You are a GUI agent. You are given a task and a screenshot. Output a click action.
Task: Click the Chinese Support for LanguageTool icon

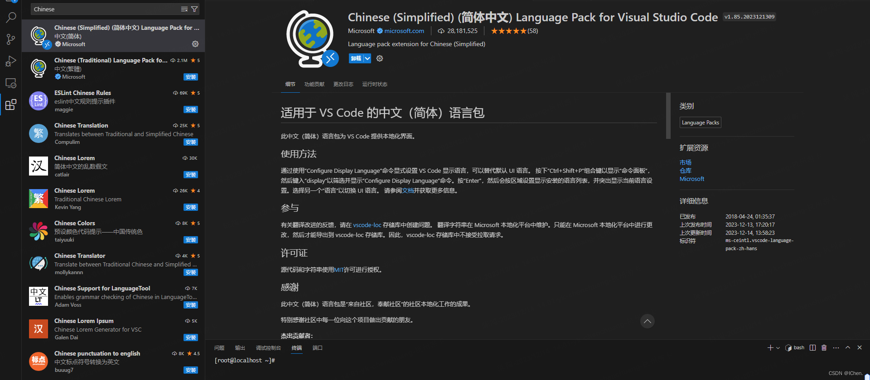point(39,296)
